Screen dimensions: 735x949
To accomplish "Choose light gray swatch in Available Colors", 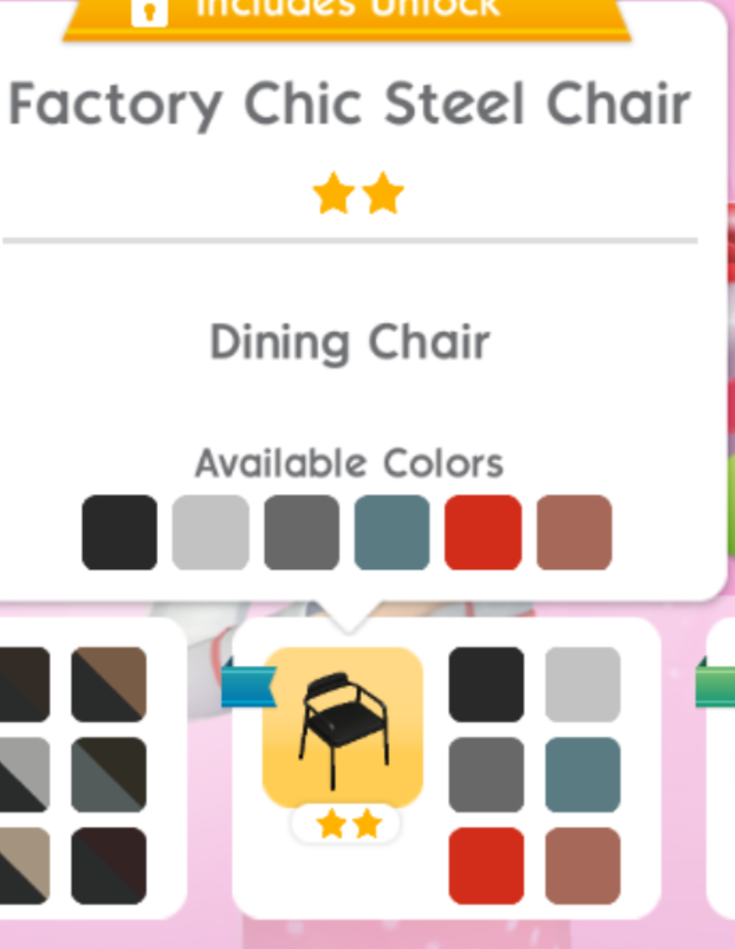I will pyautogui.click(x=211, y=532).
